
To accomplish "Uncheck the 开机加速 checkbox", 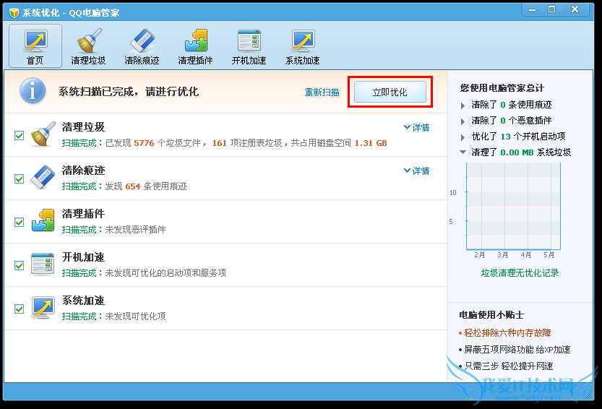I will [x=20, y=266].
